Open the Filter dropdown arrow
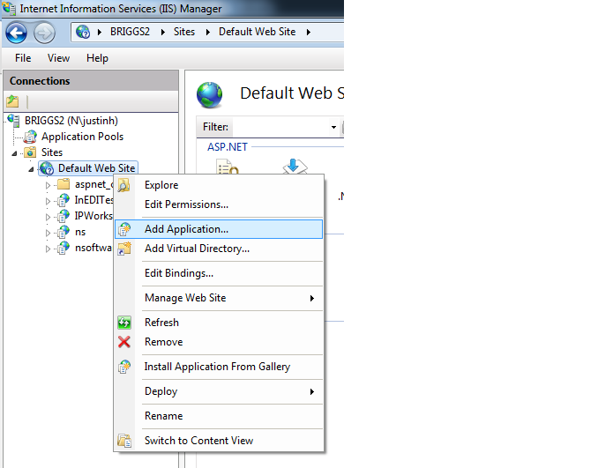The width and height of the screenshot is (613, 468). click(x=333, y=127)
